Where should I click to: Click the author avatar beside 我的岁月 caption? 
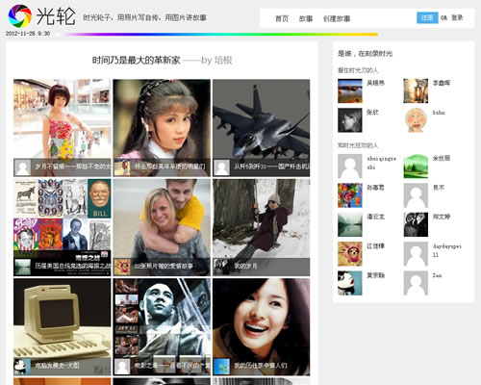222,267
